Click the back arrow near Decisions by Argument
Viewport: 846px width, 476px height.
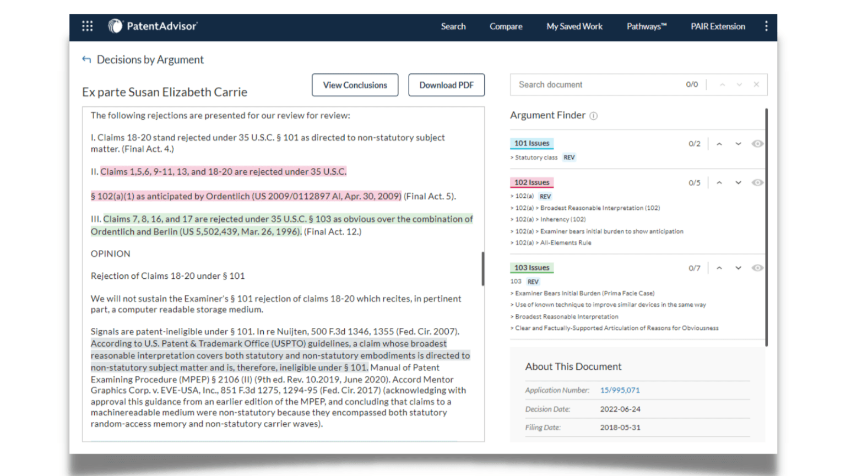[x=86, y=59]
